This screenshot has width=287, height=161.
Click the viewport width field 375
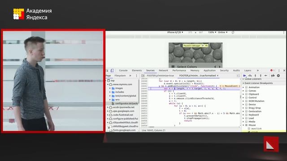(x=190, y=32)
